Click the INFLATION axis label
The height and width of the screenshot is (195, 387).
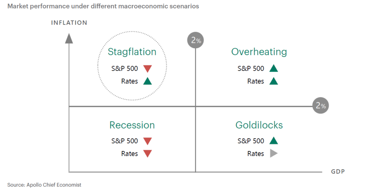[69, 23]
